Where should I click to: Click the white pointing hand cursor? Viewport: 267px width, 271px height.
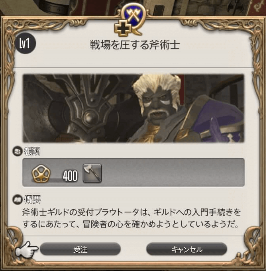tap(26, 249)
